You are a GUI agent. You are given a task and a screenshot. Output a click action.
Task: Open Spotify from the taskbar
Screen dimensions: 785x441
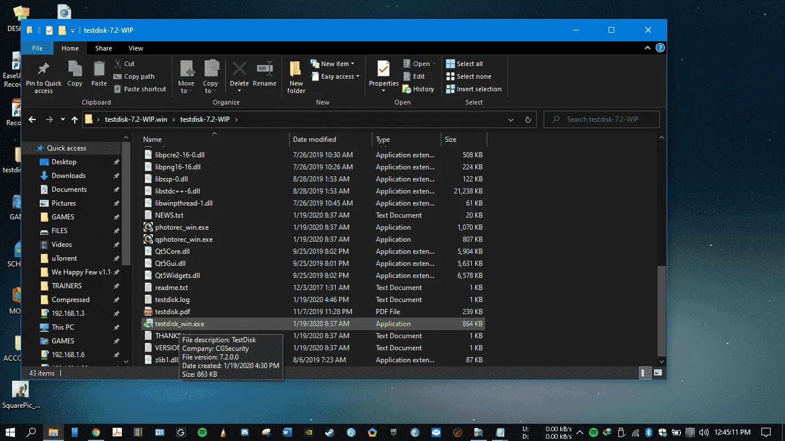click(x=202, y=432)
